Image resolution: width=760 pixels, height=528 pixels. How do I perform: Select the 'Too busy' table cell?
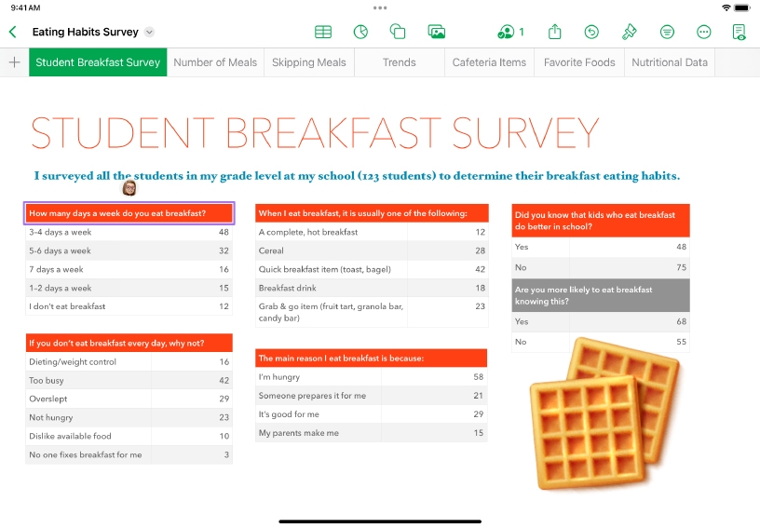(88, 381)
